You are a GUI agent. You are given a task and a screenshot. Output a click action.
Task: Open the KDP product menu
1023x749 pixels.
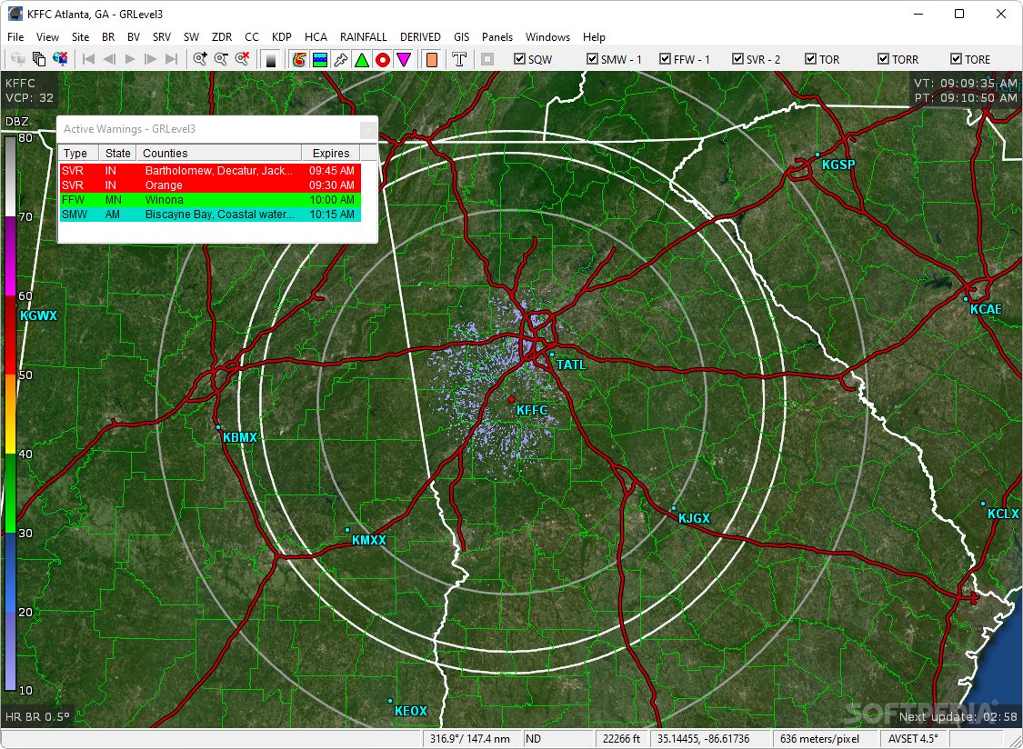(282, 37)
